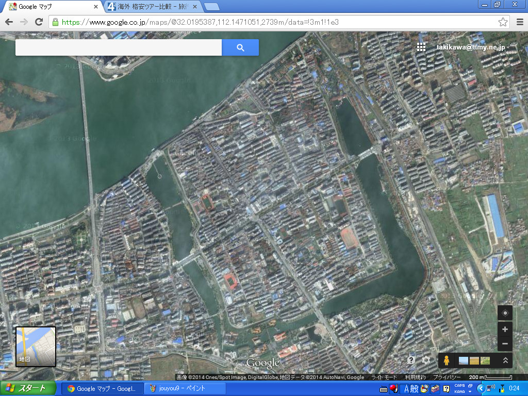The width and height of the screenshot is (528, 396).
Task: Click the wireless lock tray icon
Action: click(x=502, y=389)
